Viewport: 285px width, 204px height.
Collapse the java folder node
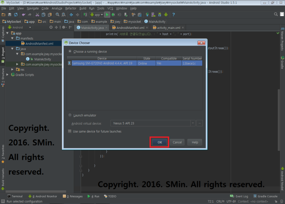pos(12,48)
